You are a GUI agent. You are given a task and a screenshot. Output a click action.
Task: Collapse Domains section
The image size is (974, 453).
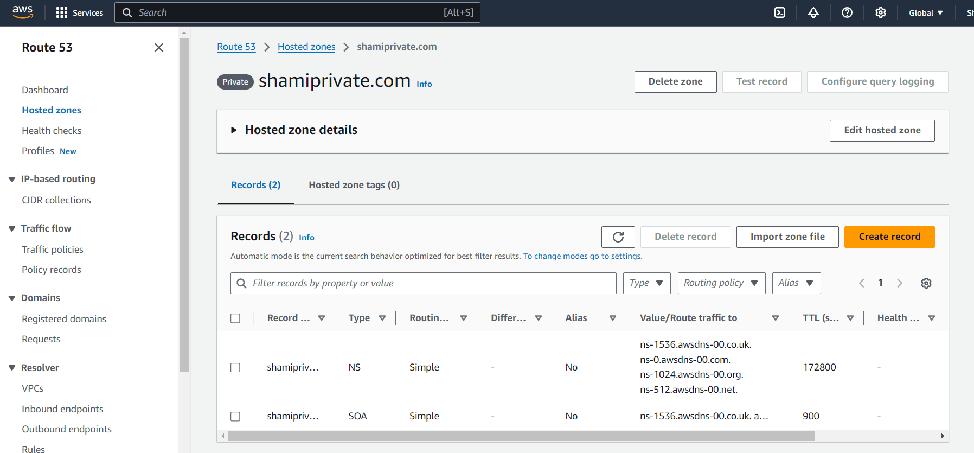(x=12, y=298)
